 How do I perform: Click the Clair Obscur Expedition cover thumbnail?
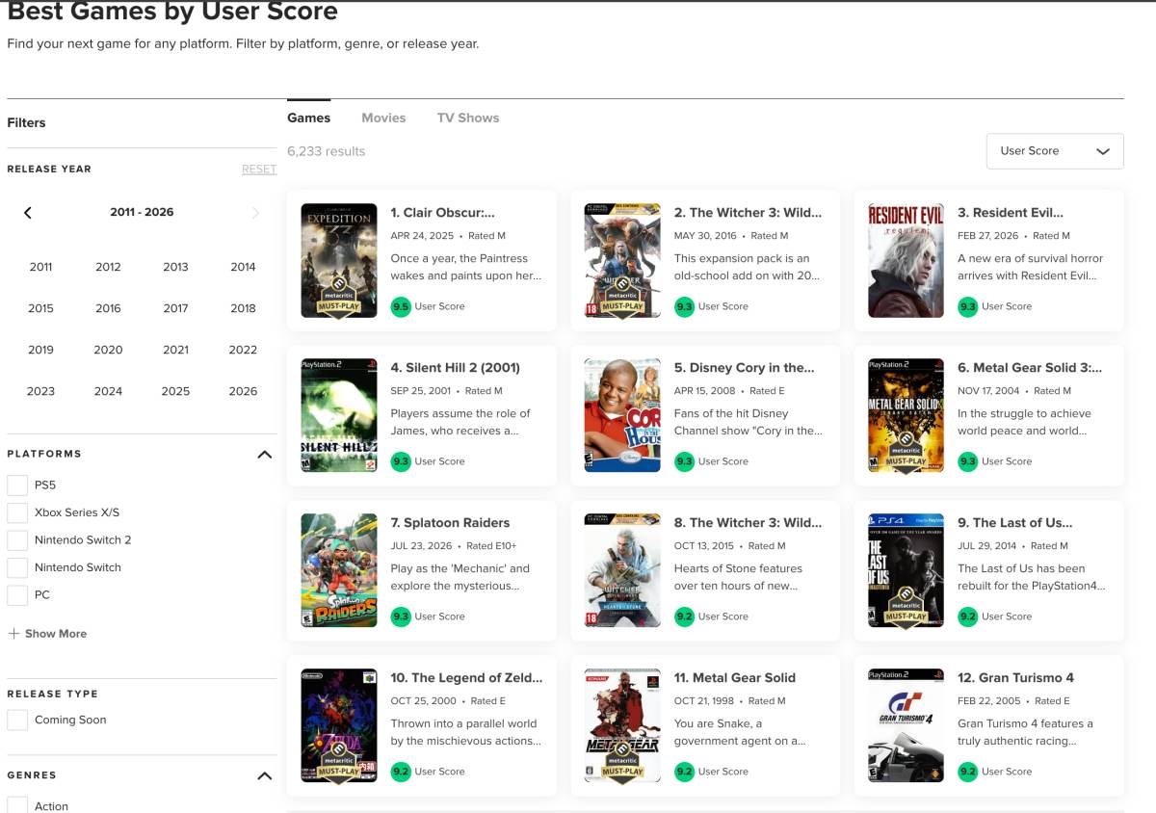[339, 260]
